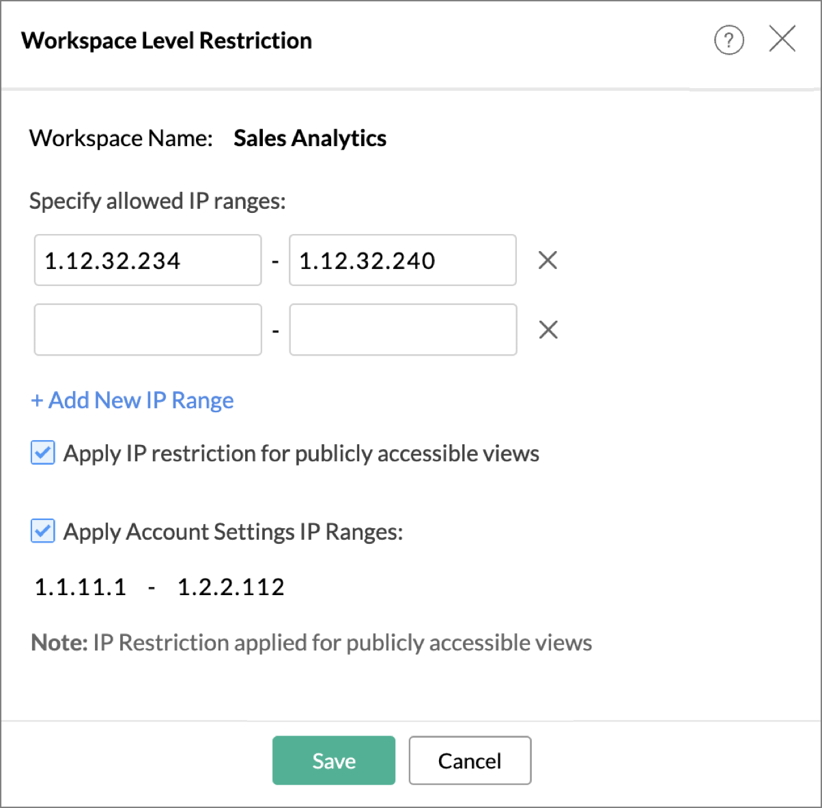Cancel the restriction dialog
Viewport: 822px width, 808px height.
(470, 760)
